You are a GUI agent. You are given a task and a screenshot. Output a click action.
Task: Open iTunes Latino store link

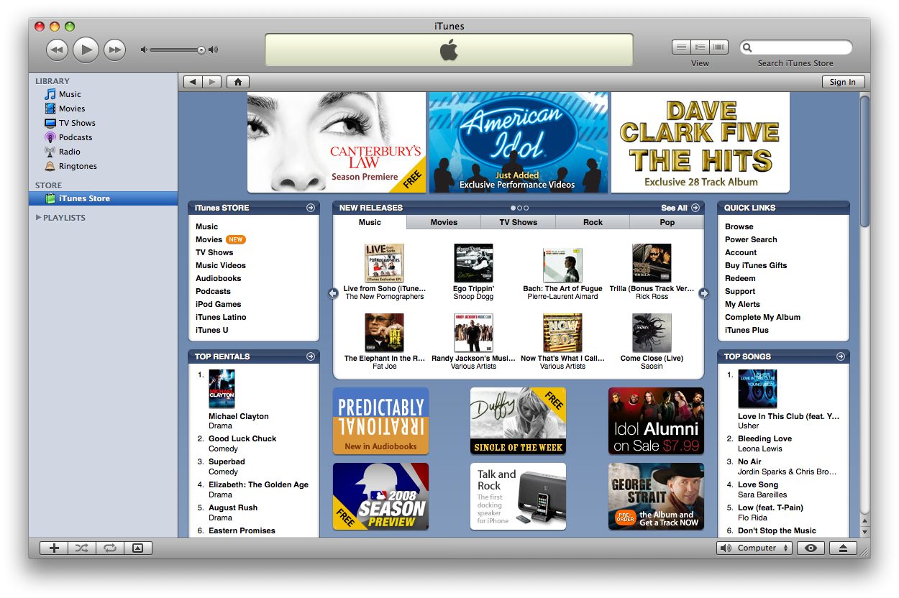point(221,317)
